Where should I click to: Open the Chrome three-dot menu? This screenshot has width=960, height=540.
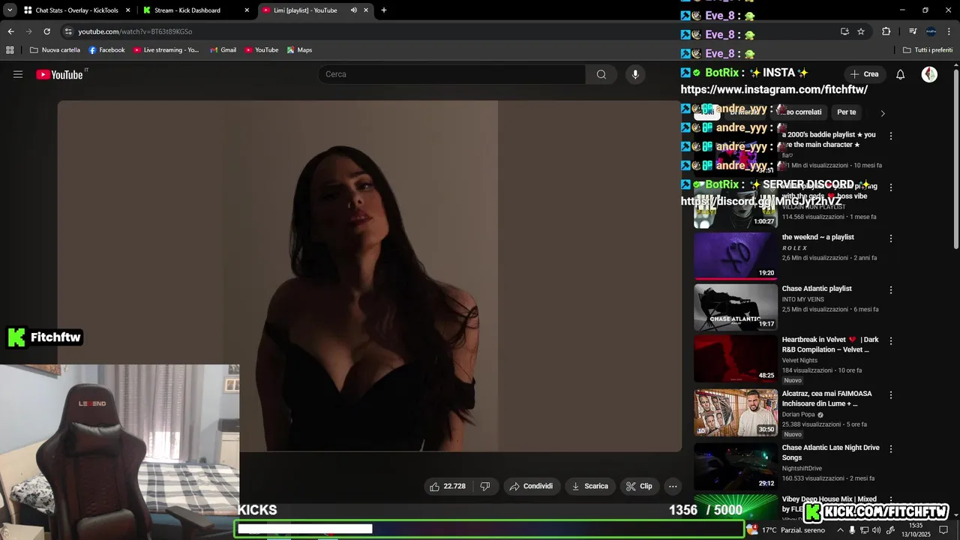949,31
